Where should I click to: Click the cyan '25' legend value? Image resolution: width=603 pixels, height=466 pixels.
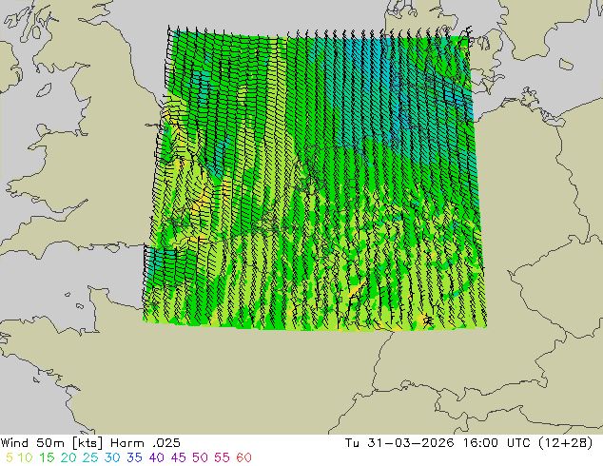click(x=90, y=457)
